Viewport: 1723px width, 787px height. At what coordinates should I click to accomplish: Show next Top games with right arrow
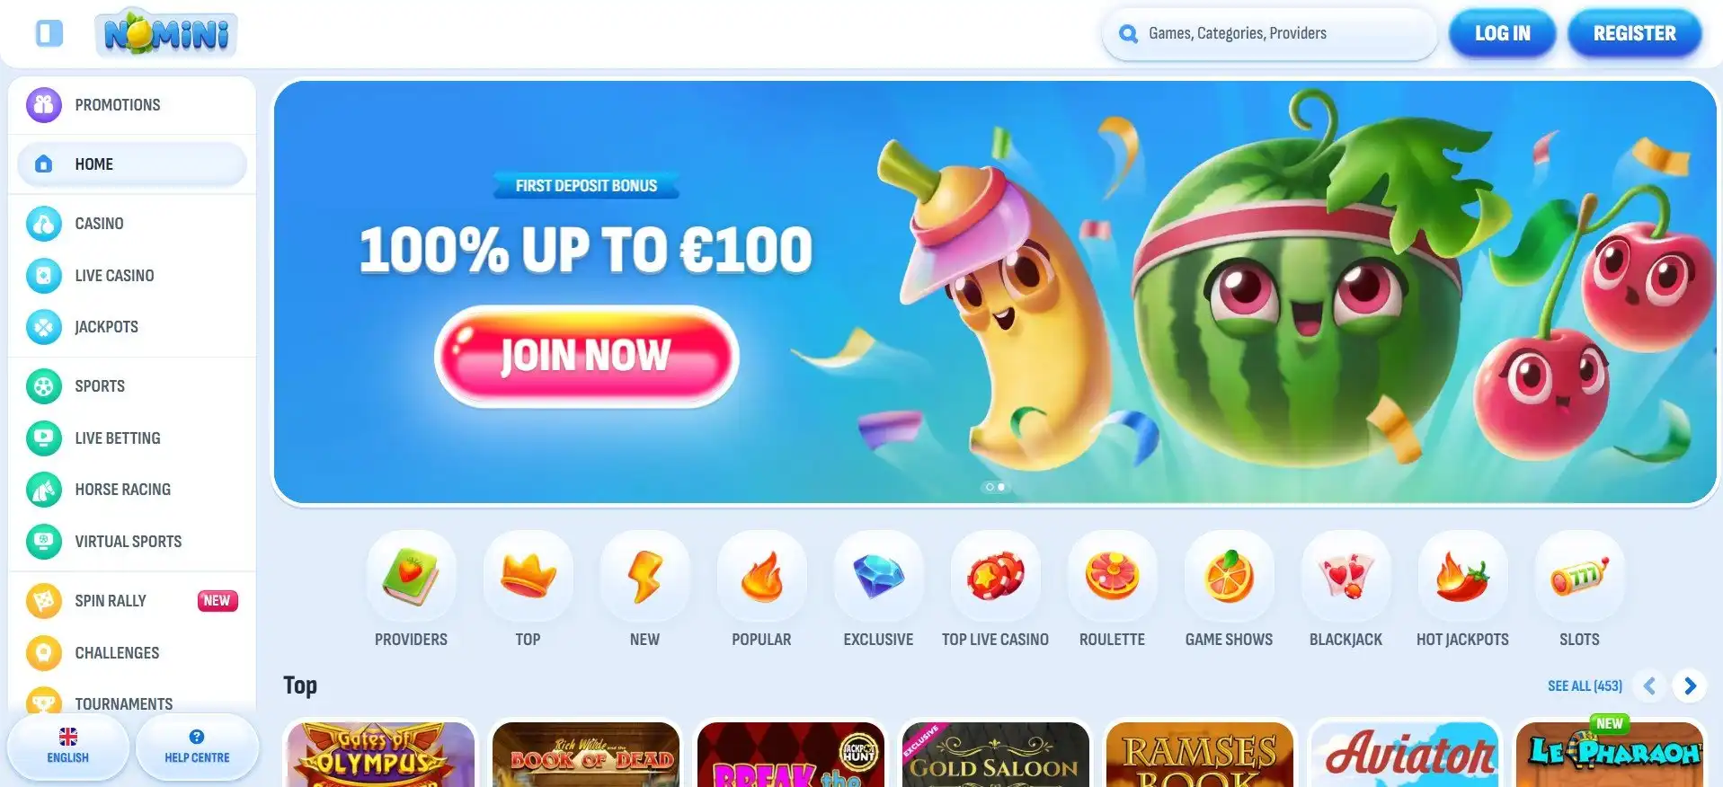click(1690, 685)
